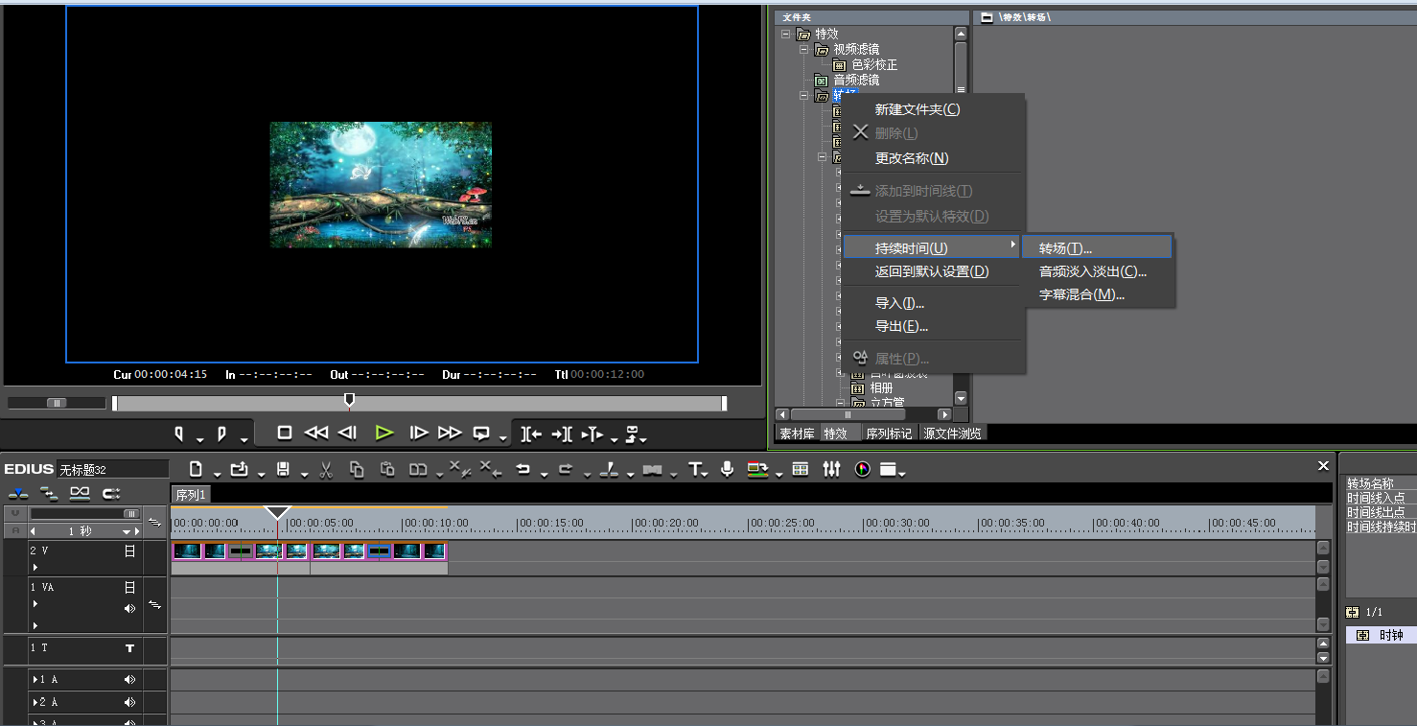Click the Stop playback square button
This screenshot has height=726, width=1417.
[x=285, y=433]
